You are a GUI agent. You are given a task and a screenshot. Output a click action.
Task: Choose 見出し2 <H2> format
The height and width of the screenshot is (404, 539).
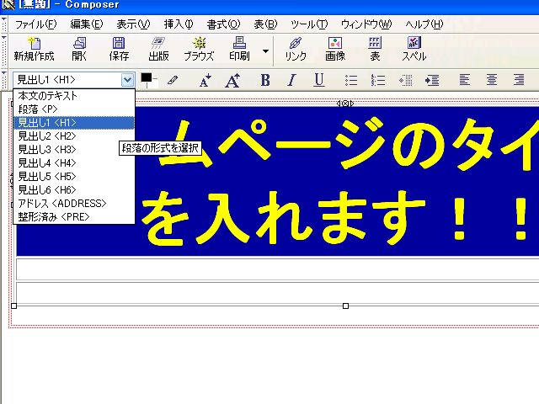click(74, 136)
